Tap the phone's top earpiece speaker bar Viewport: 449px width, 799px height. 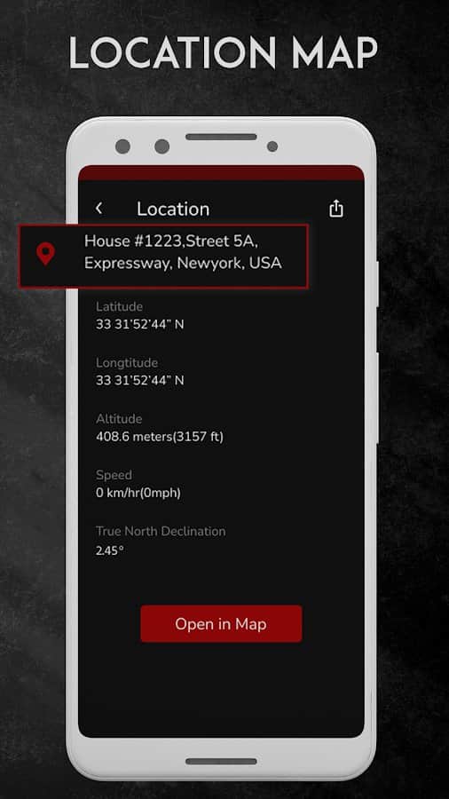(x=221, y=137)
